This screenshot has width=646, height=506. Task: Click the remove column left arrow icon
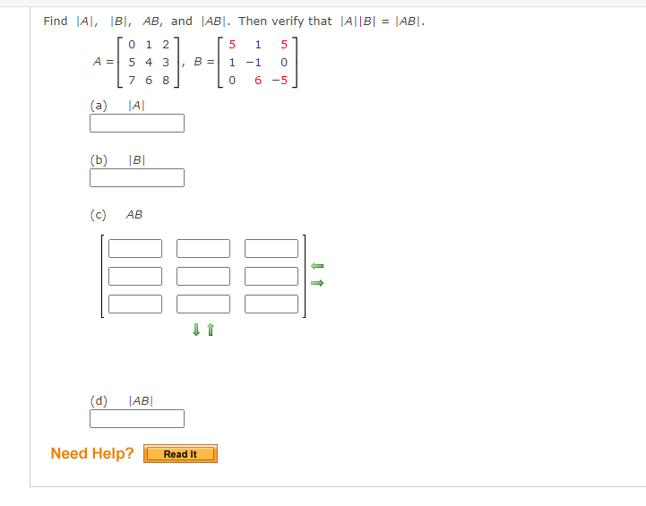317,266
